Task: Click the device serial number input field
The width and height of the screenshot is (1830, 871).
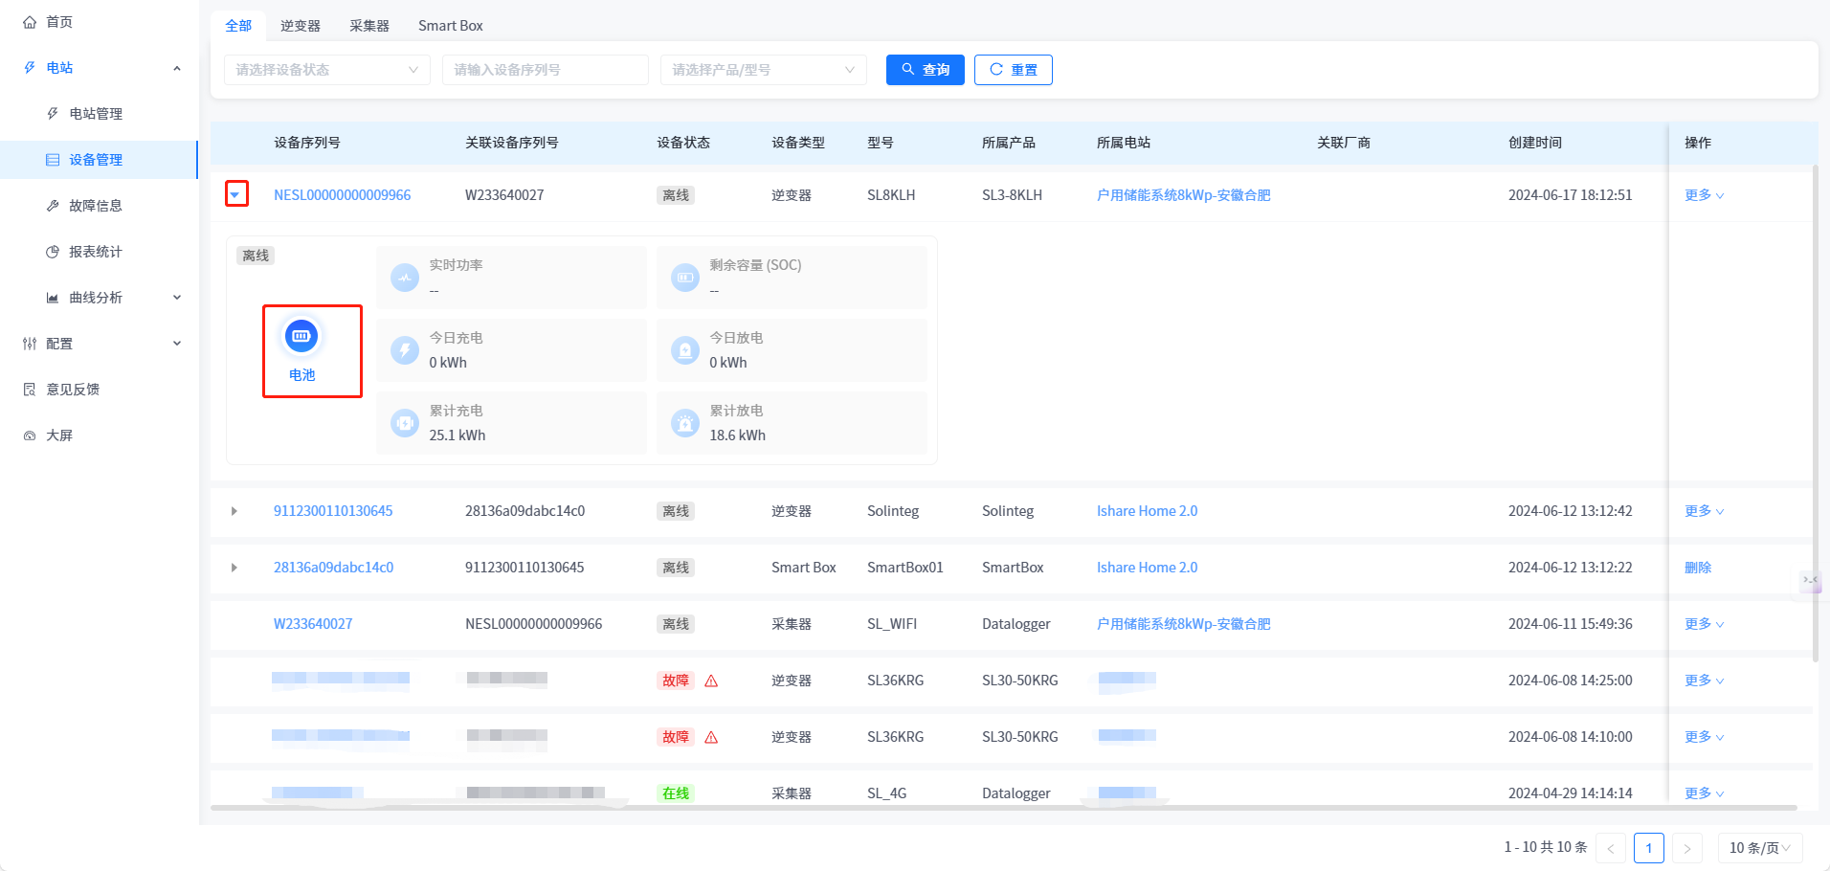Action: [x=545, y=70]
